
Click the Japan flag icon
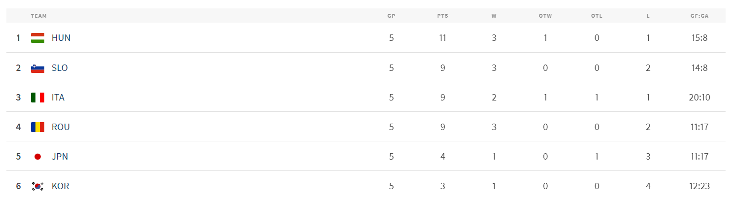coord(37,157)
